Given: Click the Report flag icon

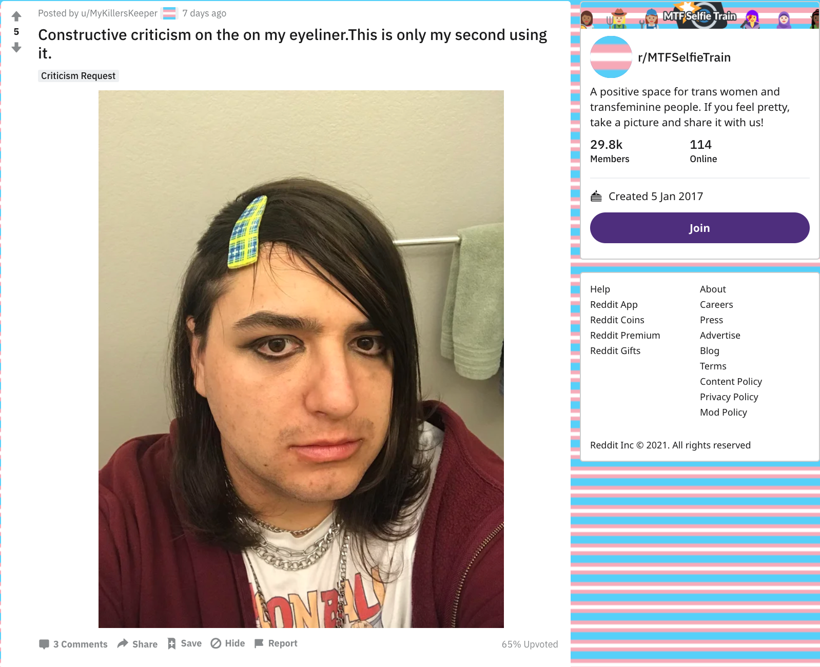Looking at the screenshot, I should pos(259,643).
